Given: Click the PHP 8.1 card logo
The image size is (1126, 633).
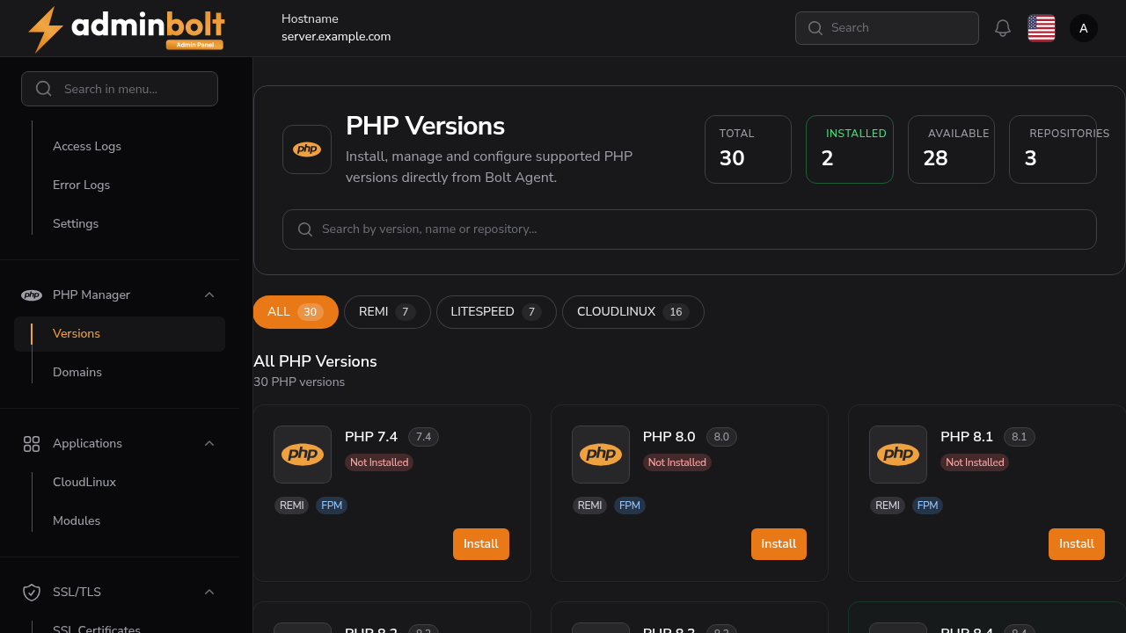Looking at the screenshot, I should [898, 455].
